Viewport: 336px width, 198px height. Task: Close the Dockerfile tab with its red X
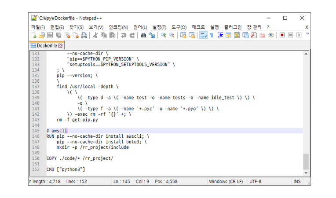[60, 46]
